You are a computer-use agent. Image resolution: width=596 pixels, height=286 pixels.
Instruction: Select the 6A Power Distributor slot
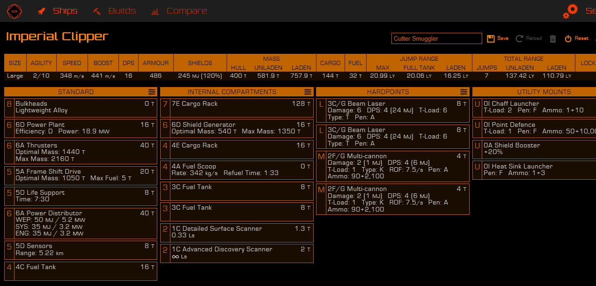(x=81, y=223)
